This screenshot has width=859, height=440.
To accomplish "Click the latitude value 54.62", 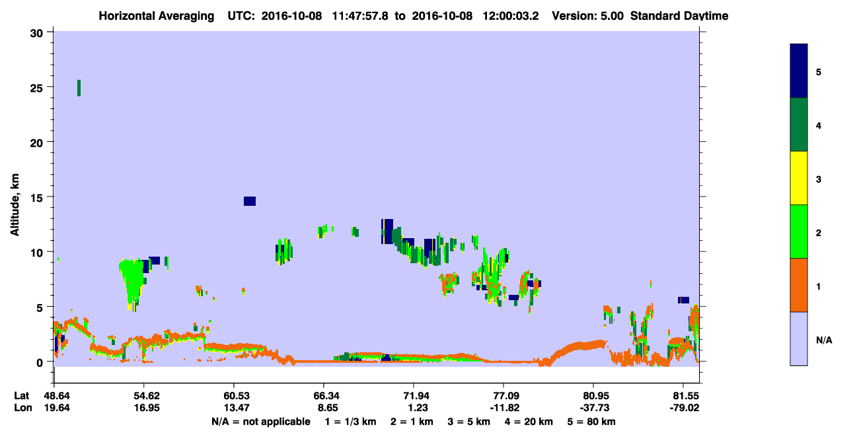I will (x=145, y=396).
